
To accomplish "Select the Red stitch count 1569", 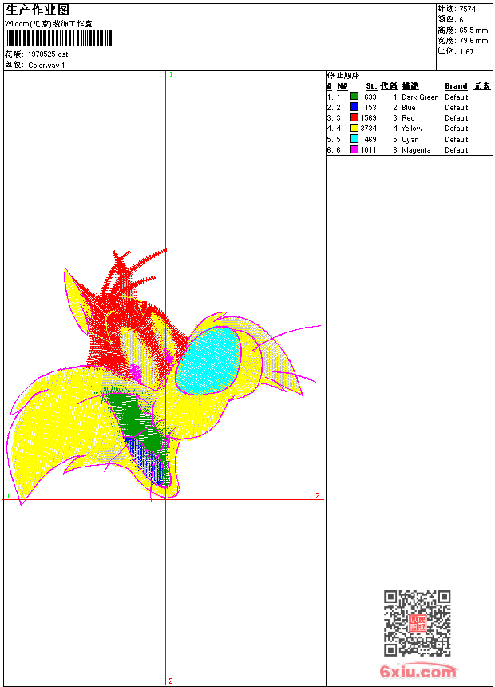I will point(368,118).
